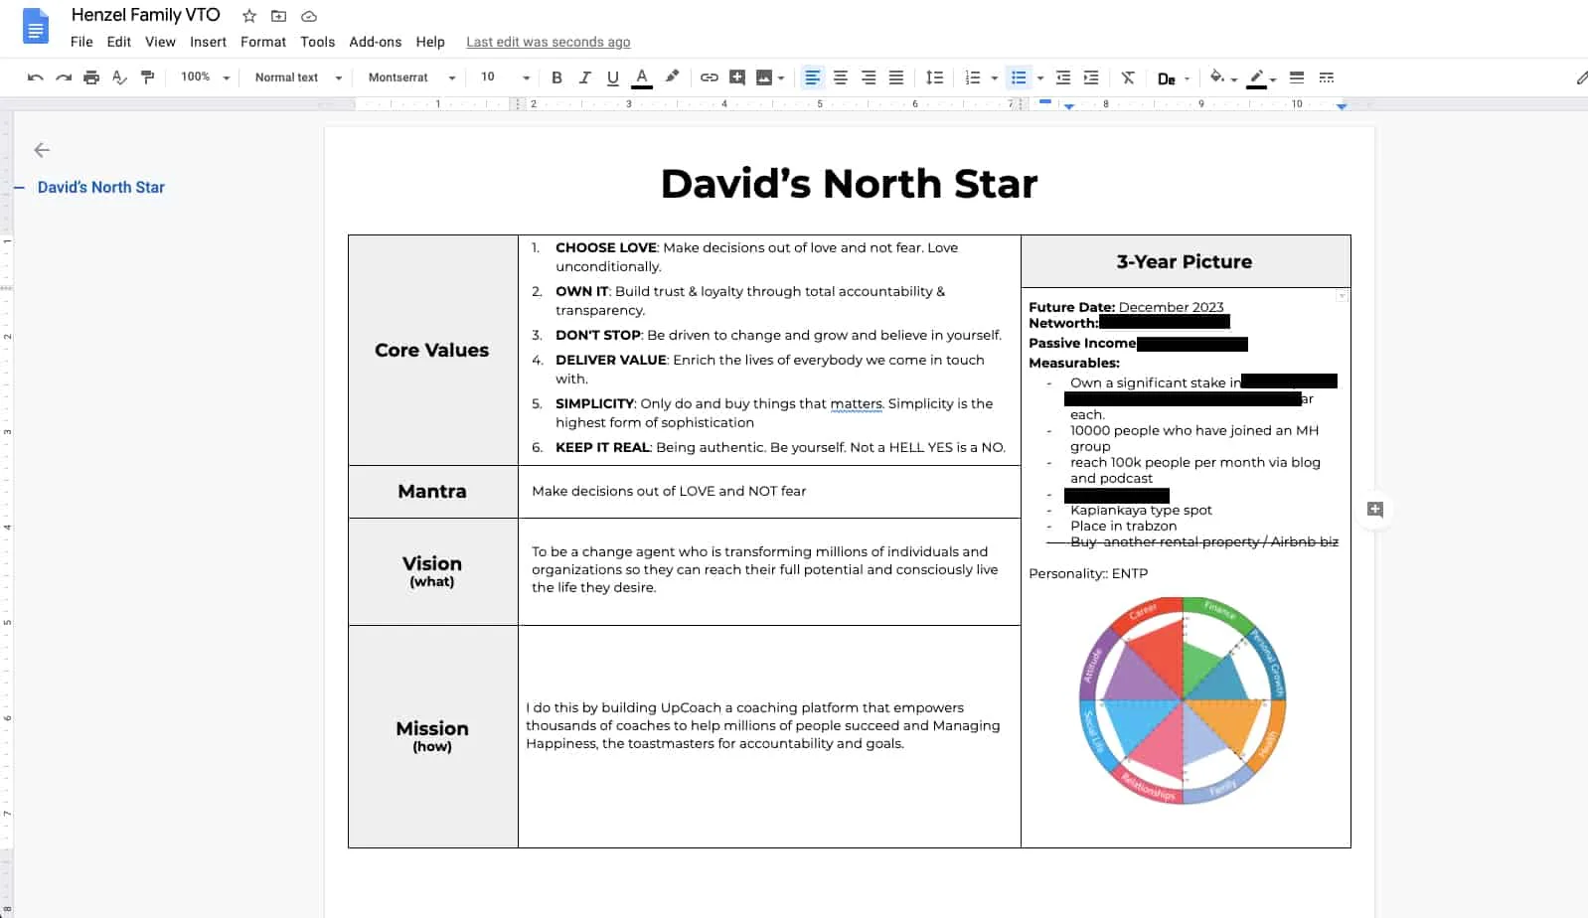This screenshot has height=918, width=1588.
Task: Expand image insert options arrow
Action: 781,77
